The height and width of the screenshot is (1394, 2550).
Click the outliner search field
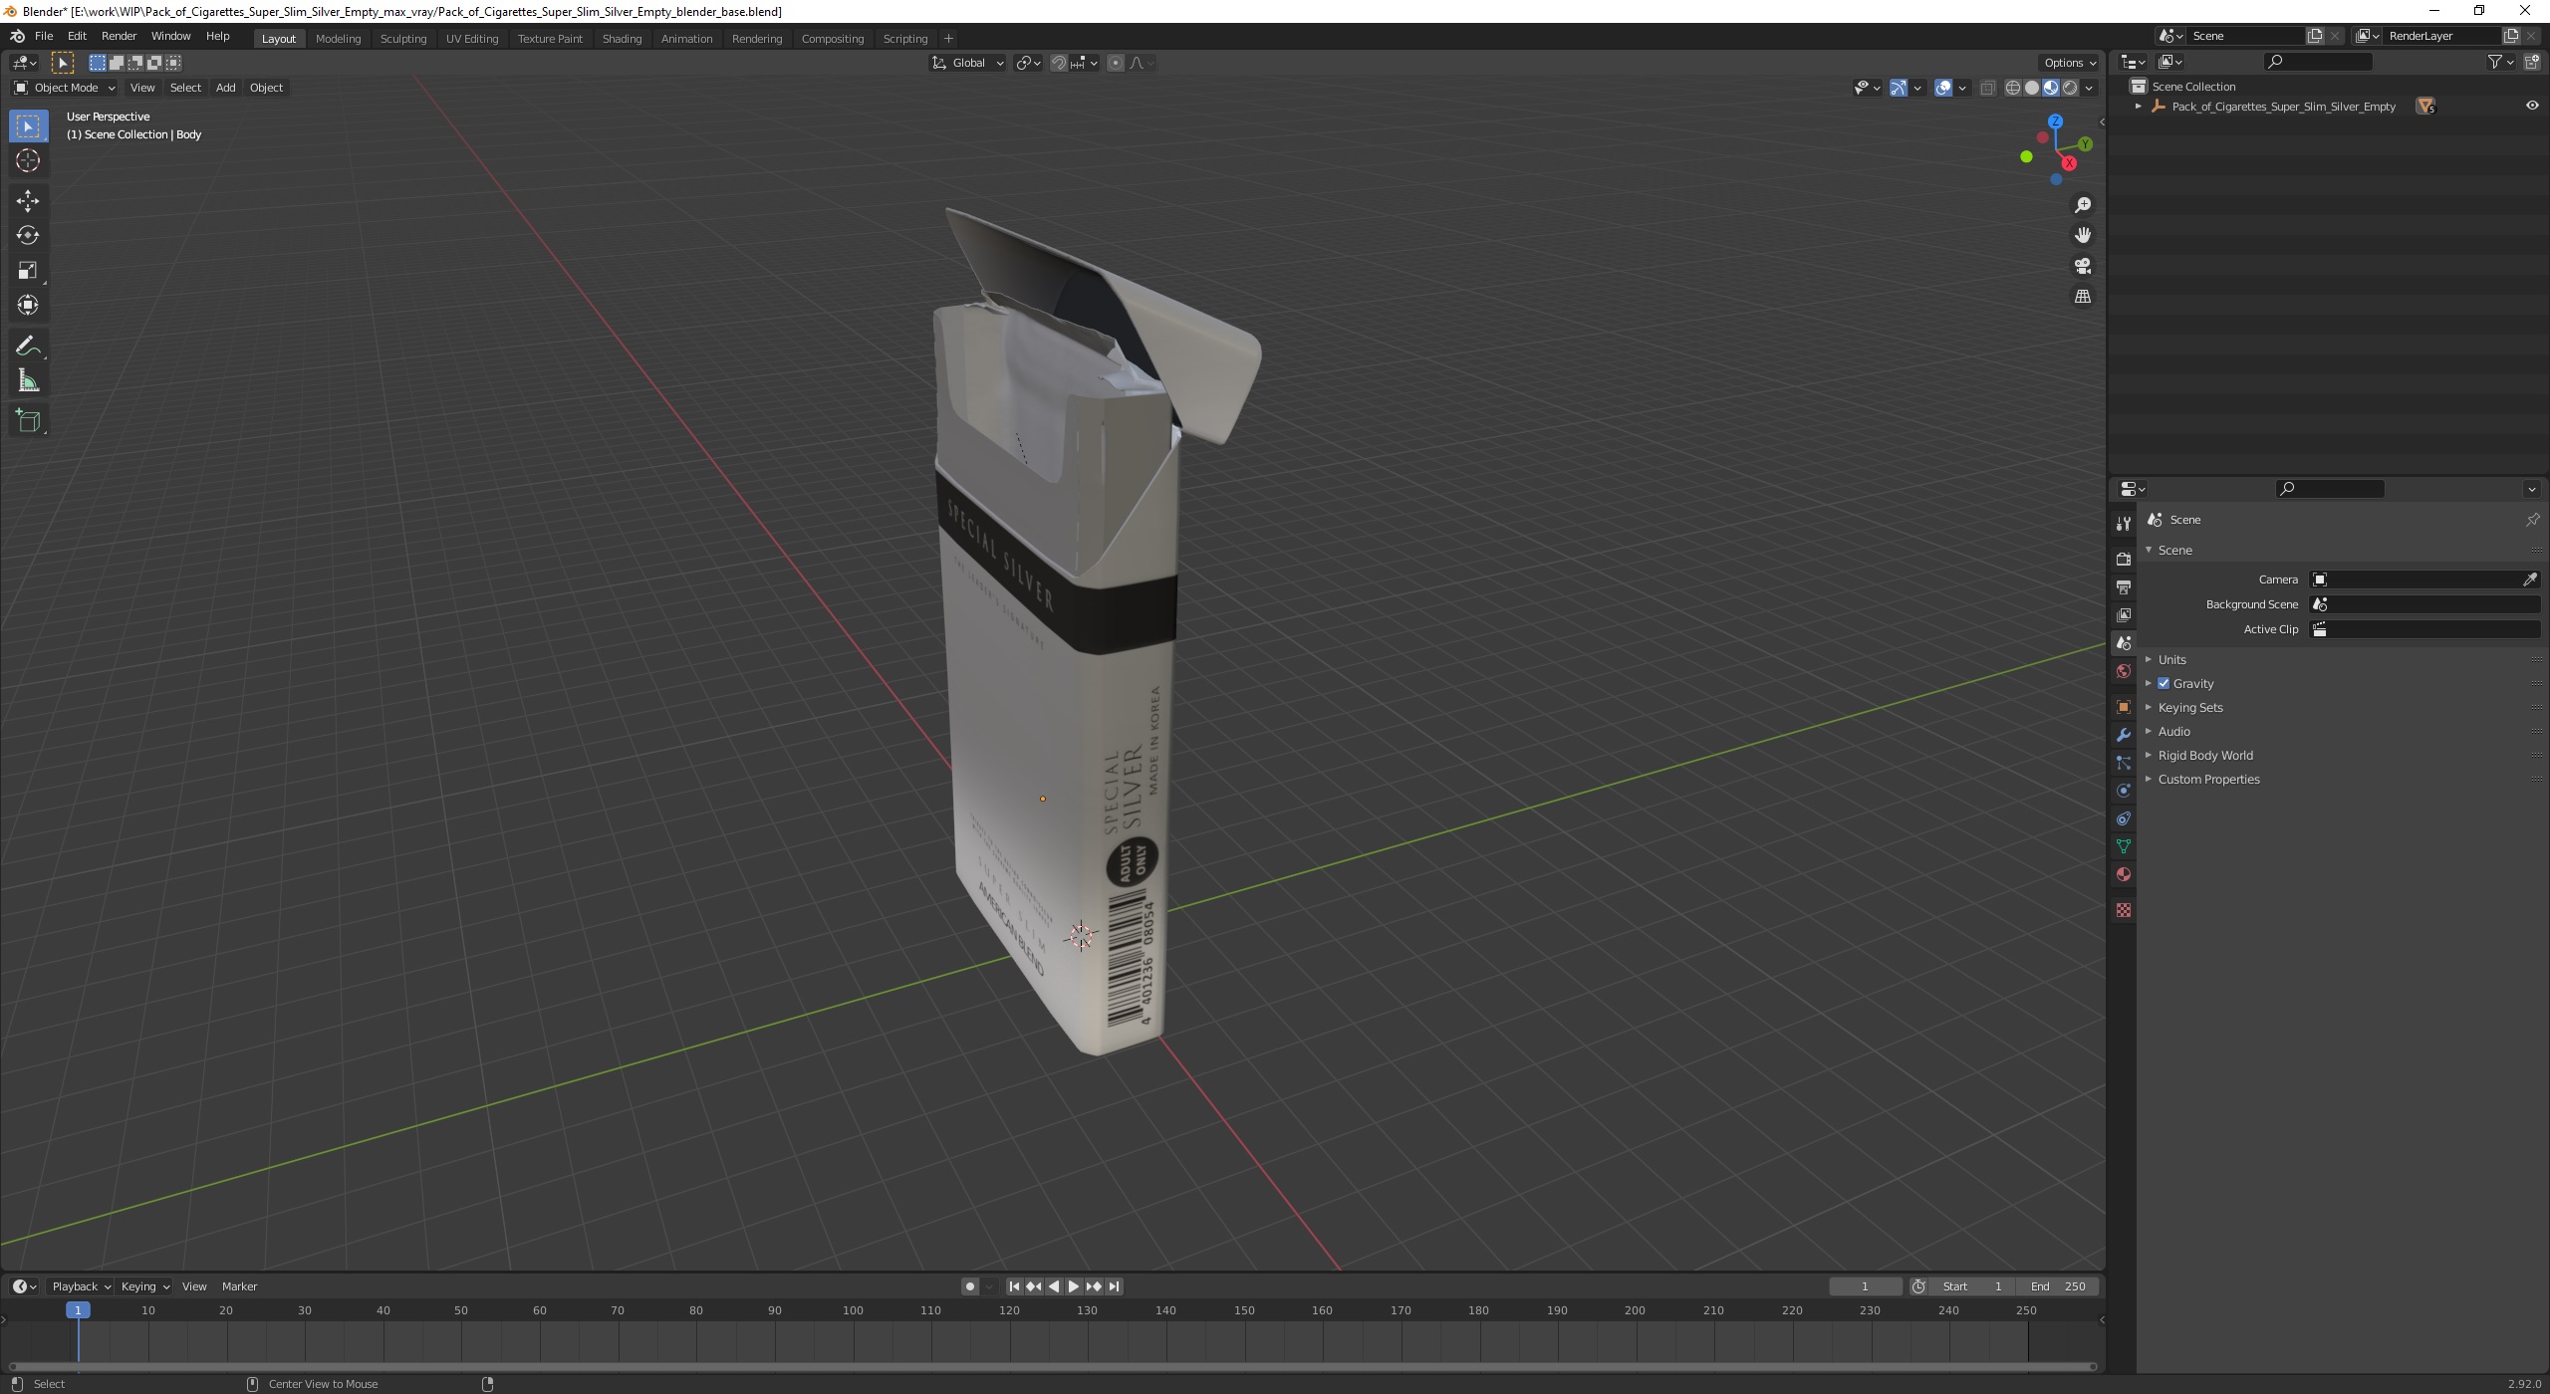tap(2319, 62)
